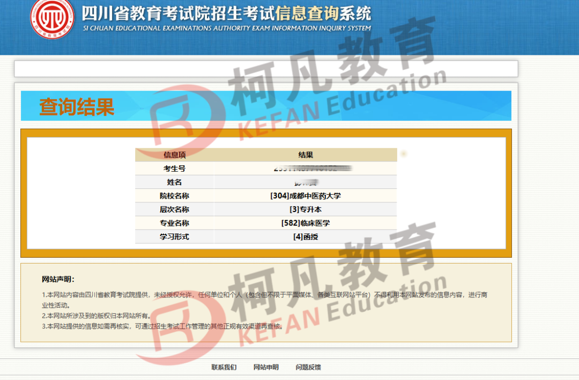Click the [4]函授 result value
The image size is (579, 380).
point(306,237)
